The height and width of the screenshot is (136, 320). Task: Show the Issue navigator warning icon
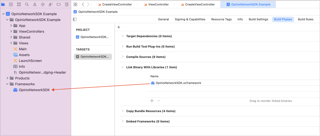(x=35, y=4)
